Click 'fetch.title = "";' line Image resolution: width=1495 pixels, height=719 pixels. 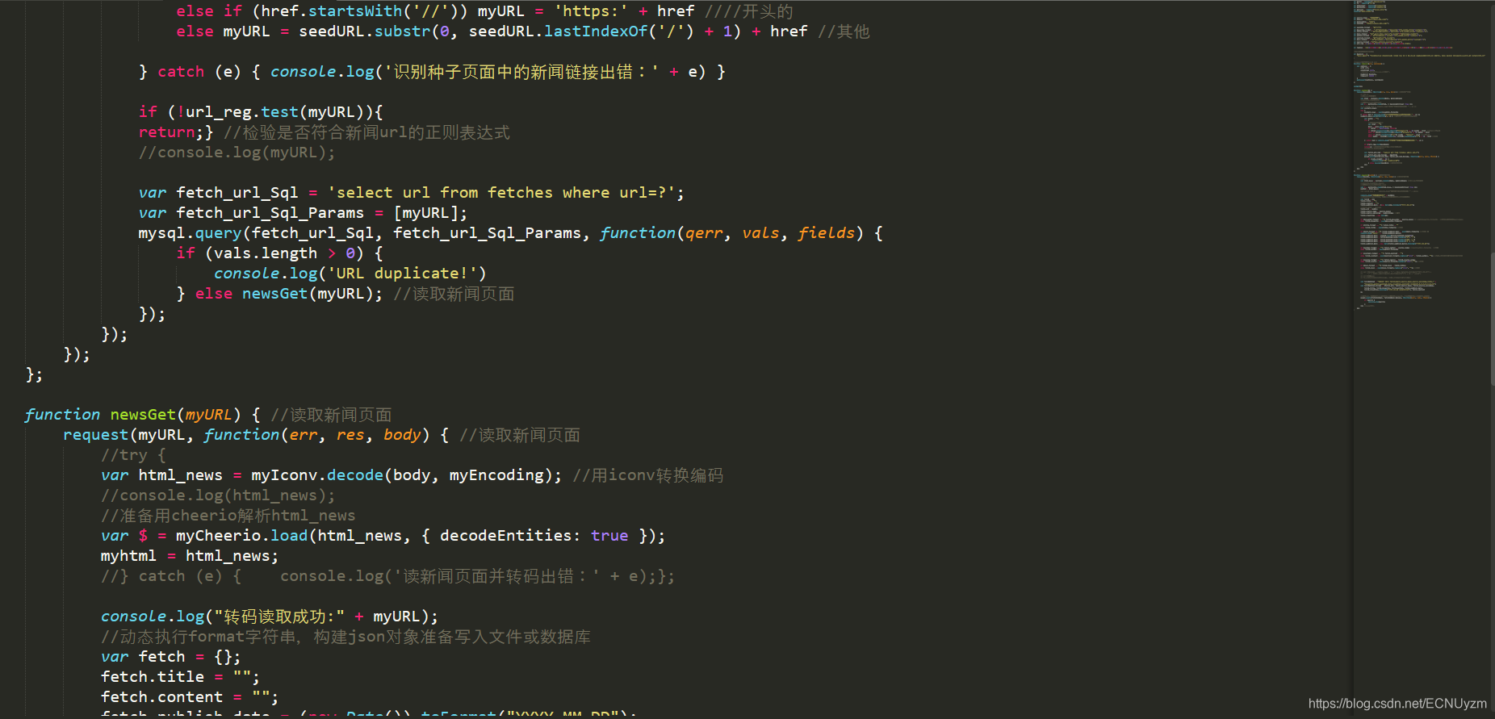(x=180, y=677)
